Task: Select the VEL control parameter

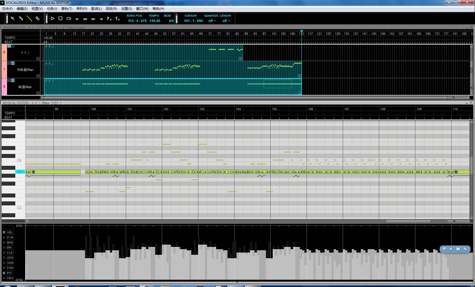Action: click(x=10, y=232)
